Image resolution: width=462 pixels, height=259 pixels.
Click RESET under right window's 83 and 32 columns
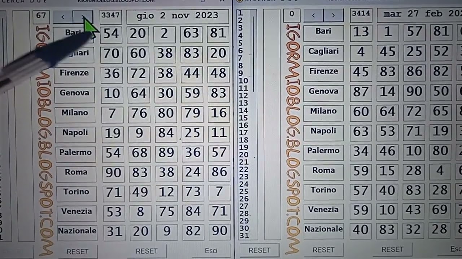pyautogui.click(x=392, y=249)
